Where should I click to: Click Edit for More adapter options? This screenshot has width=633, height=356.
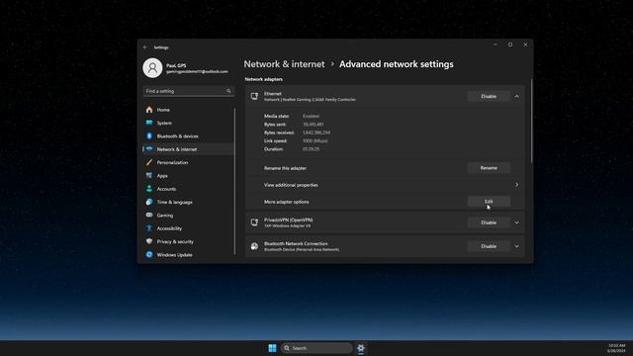point(489,202)
